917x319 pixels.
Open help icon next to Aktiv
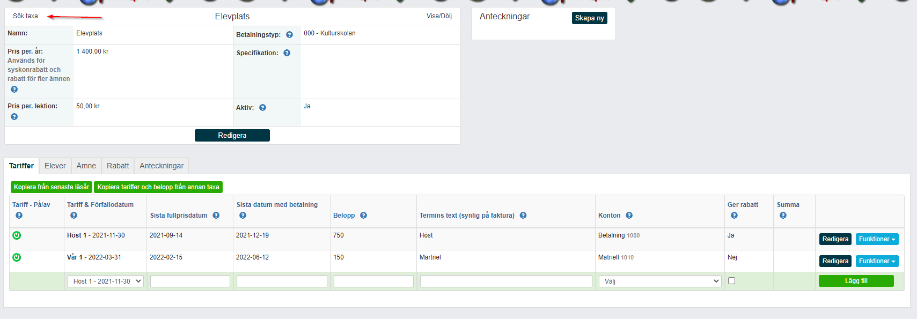(x=262, y=108)
